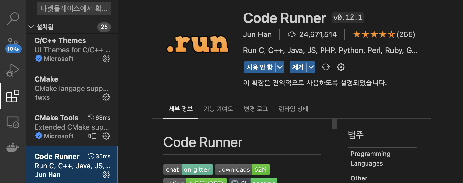Click the Programming Languages category

[x=382, y=159]
